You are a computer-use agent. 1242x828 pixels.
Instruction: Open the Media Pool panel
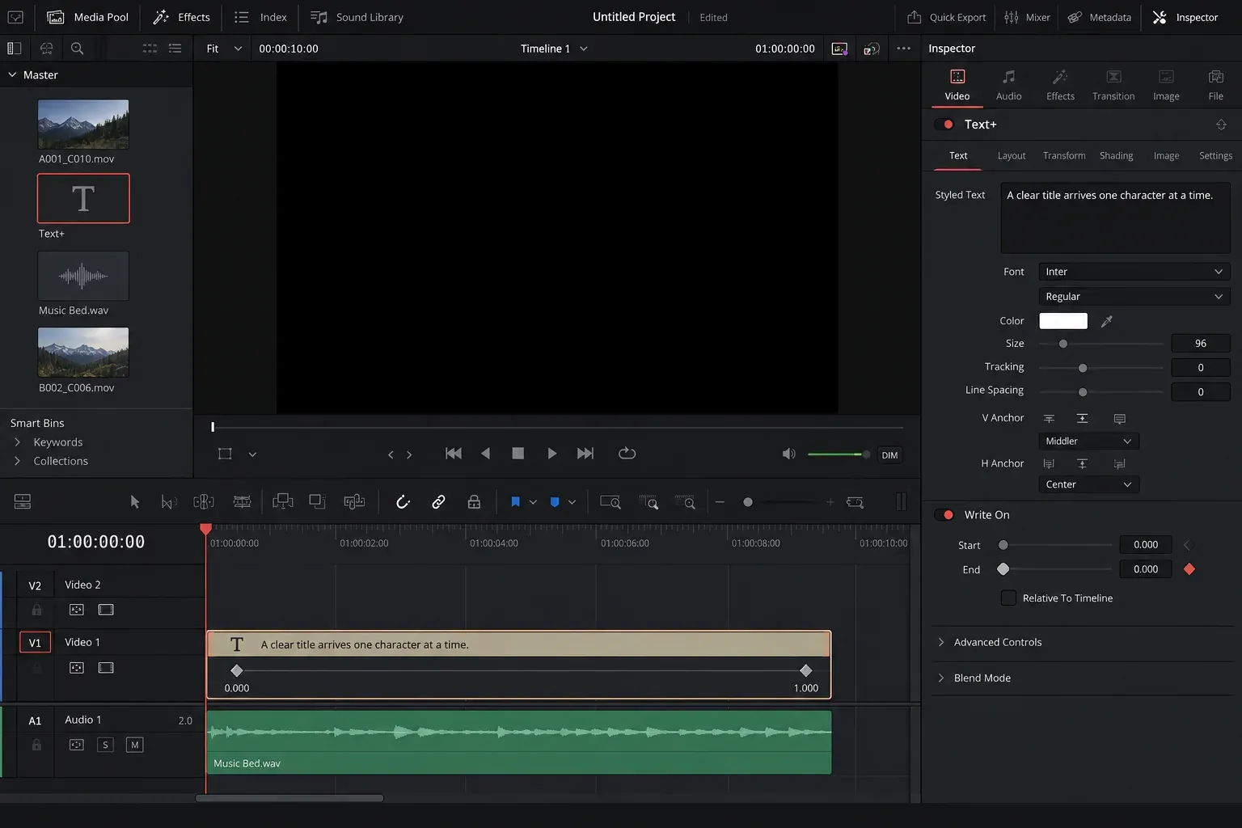86,17
